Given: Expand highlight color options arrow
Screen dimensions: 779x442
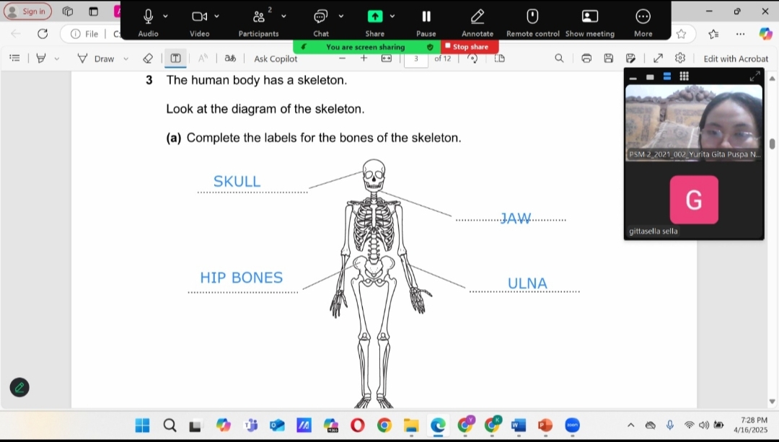Looking at the screenshot, I should [57, 58].
